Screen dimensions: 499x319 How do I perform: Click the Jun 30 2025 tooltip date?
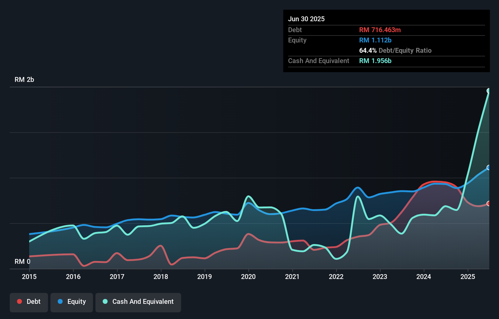tap(306, 19)
